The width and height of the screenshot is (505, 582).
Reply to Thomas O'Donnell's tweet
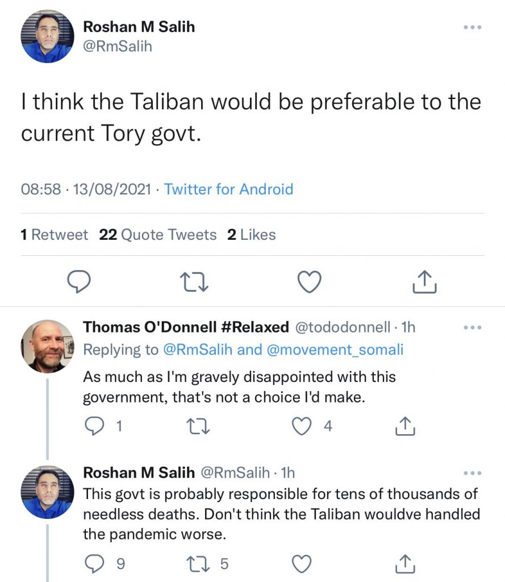pyautogui.click(x=93, y=426)
